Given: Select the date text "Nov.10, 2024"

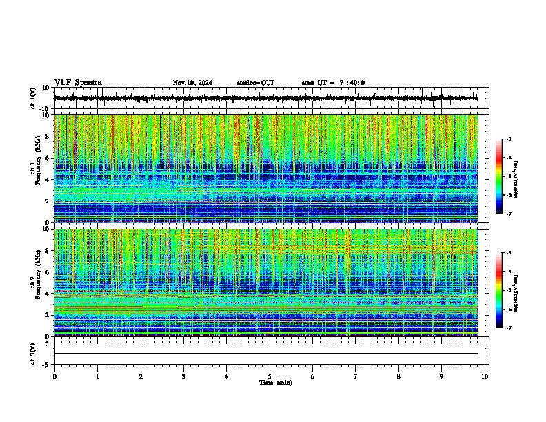Looking at the screenshot, I should 192,83.
